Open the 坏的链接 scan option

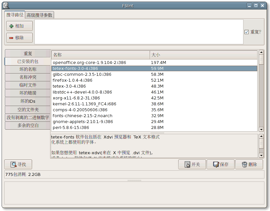tap(27, 93)
